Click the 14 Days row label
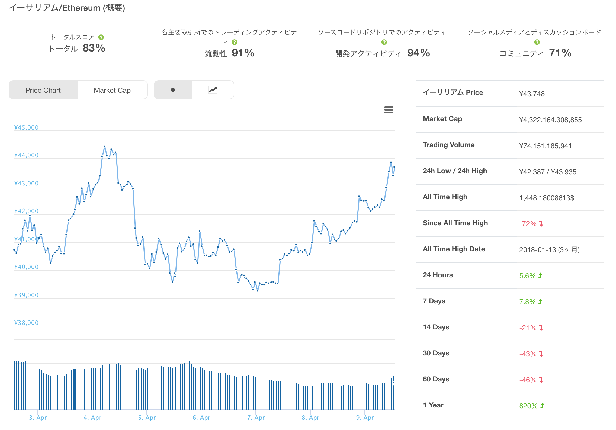This screenshot has width=616, height=430. click(x=436, y=327)
